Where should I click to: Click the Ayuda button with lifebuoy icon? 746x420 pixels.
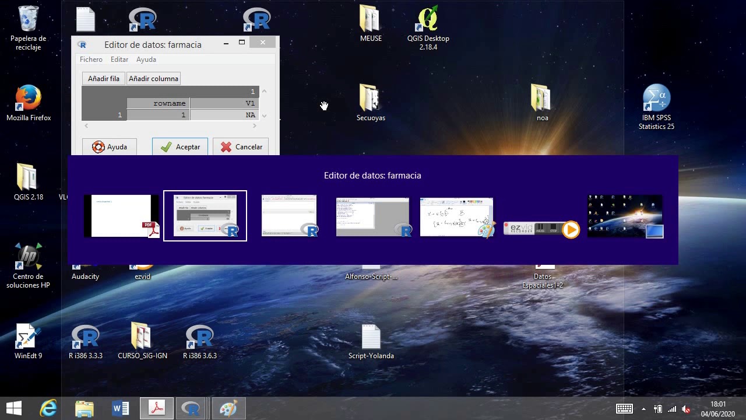109,147
